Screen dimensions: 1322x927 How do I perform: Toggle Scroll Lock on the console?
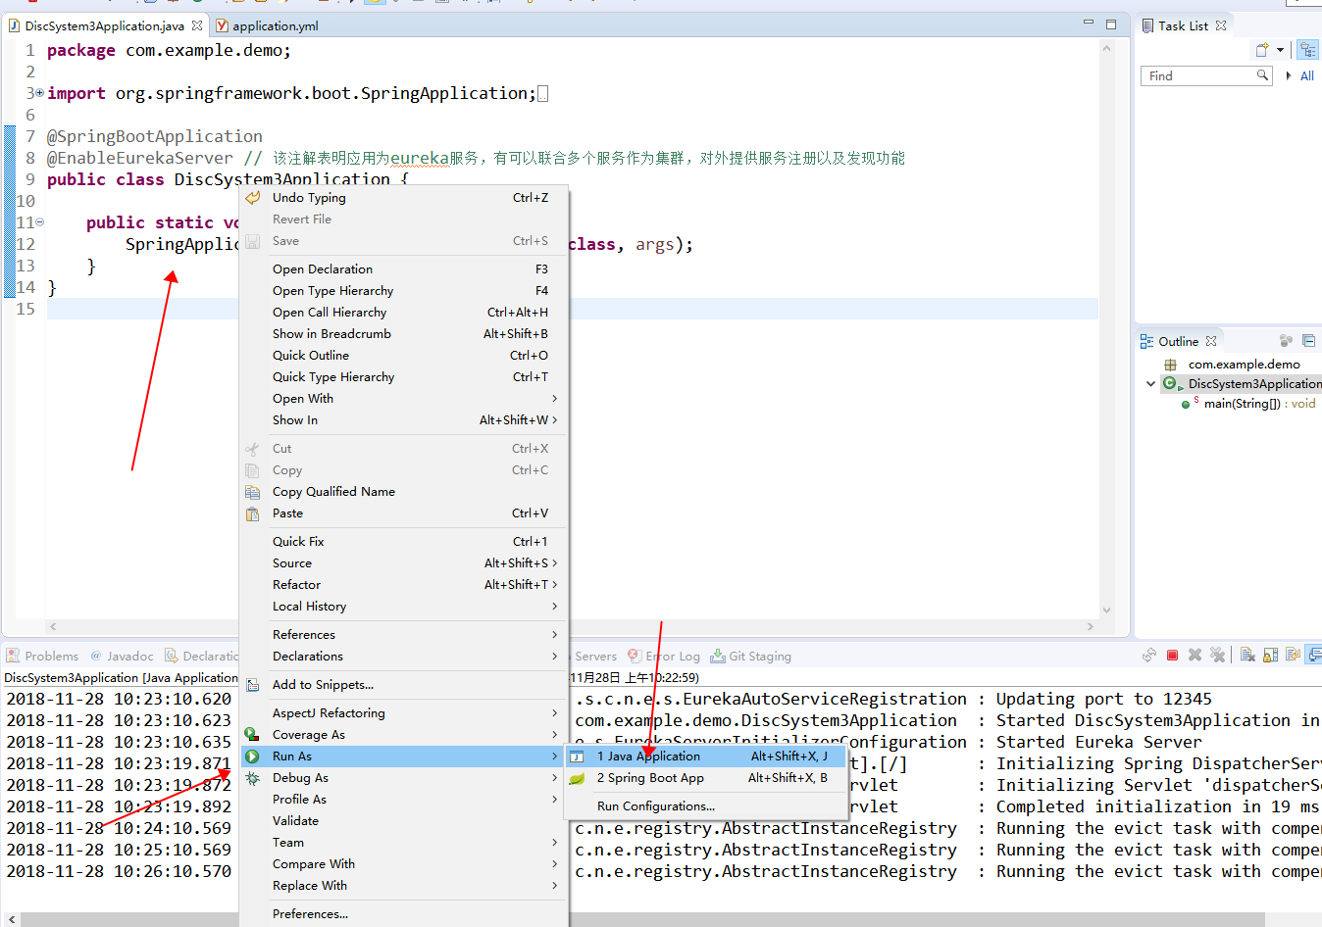coord(1268,656)
